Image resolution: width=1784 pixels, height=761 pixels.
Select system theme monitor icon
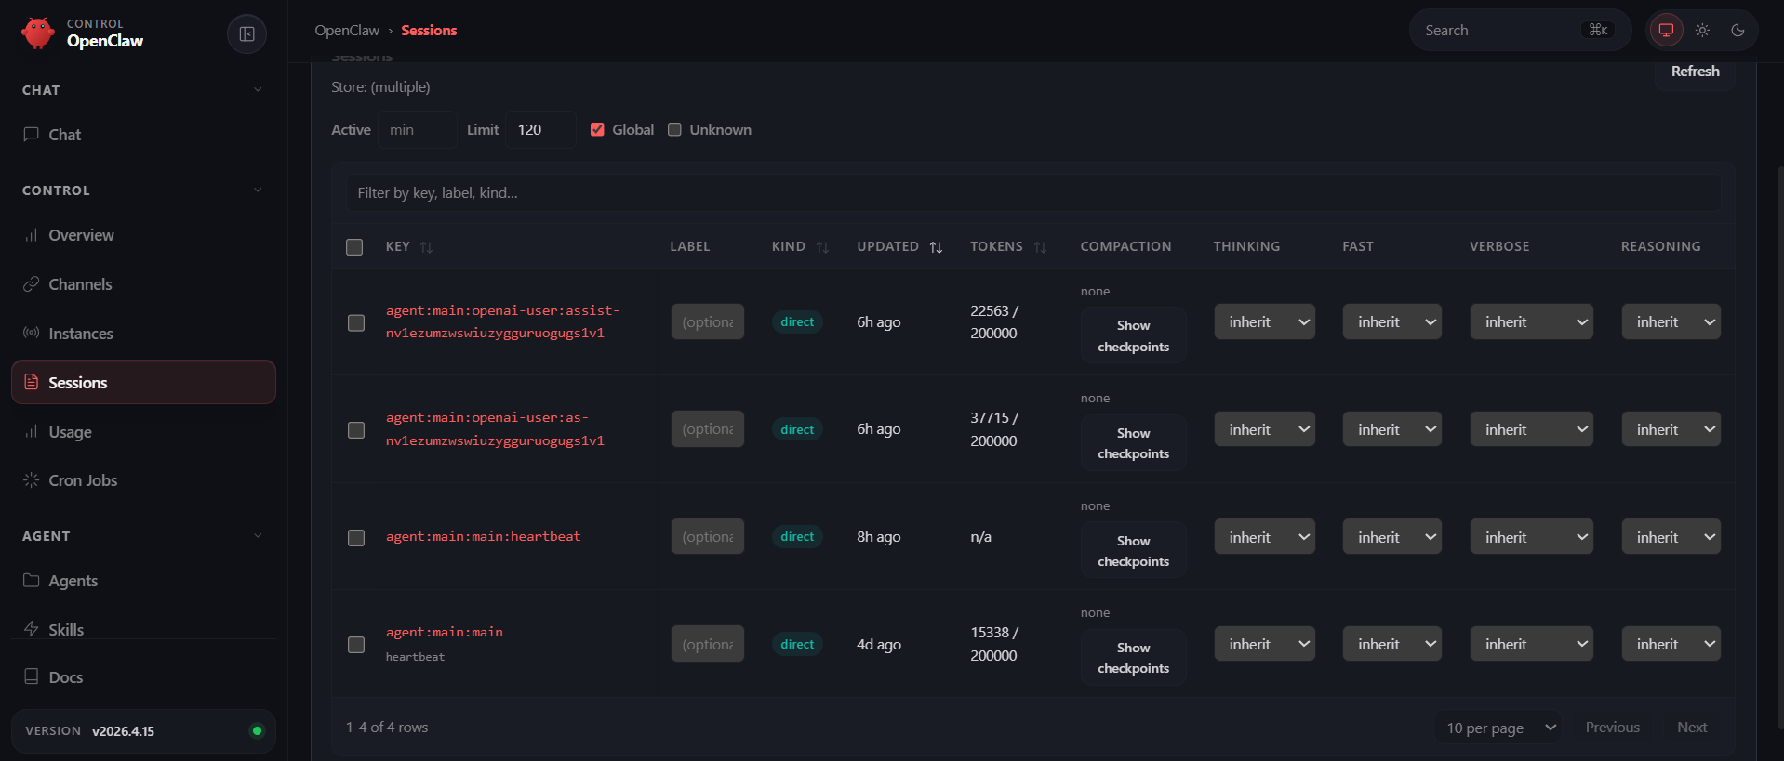pos(1666,31)
